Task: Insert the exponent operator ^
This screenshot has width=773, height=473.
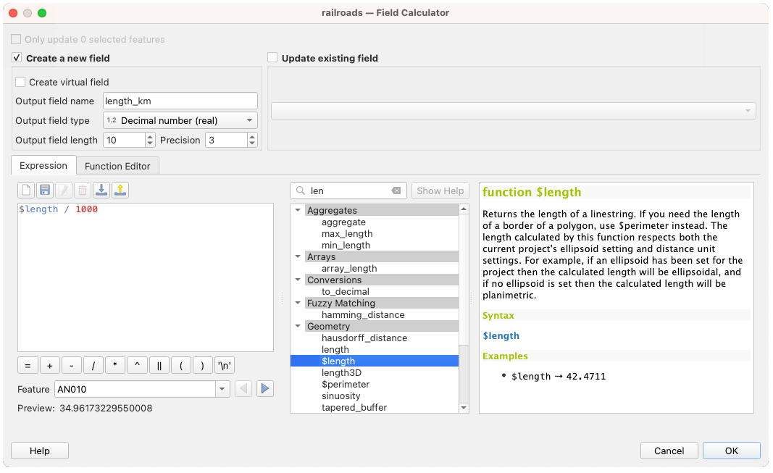Action: coord(136,365)
